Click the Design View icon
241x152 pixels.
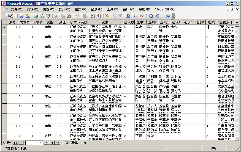tap(10, 16)
